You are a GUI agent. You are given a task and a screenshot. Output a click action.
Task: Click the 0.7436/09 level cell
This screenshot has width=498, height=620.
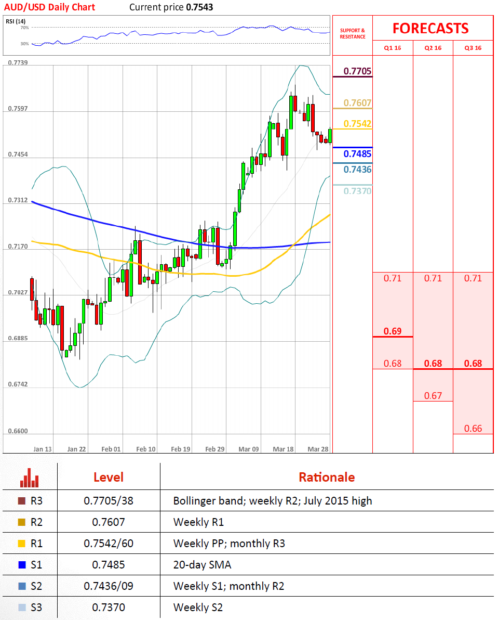[x=109, y=586]
